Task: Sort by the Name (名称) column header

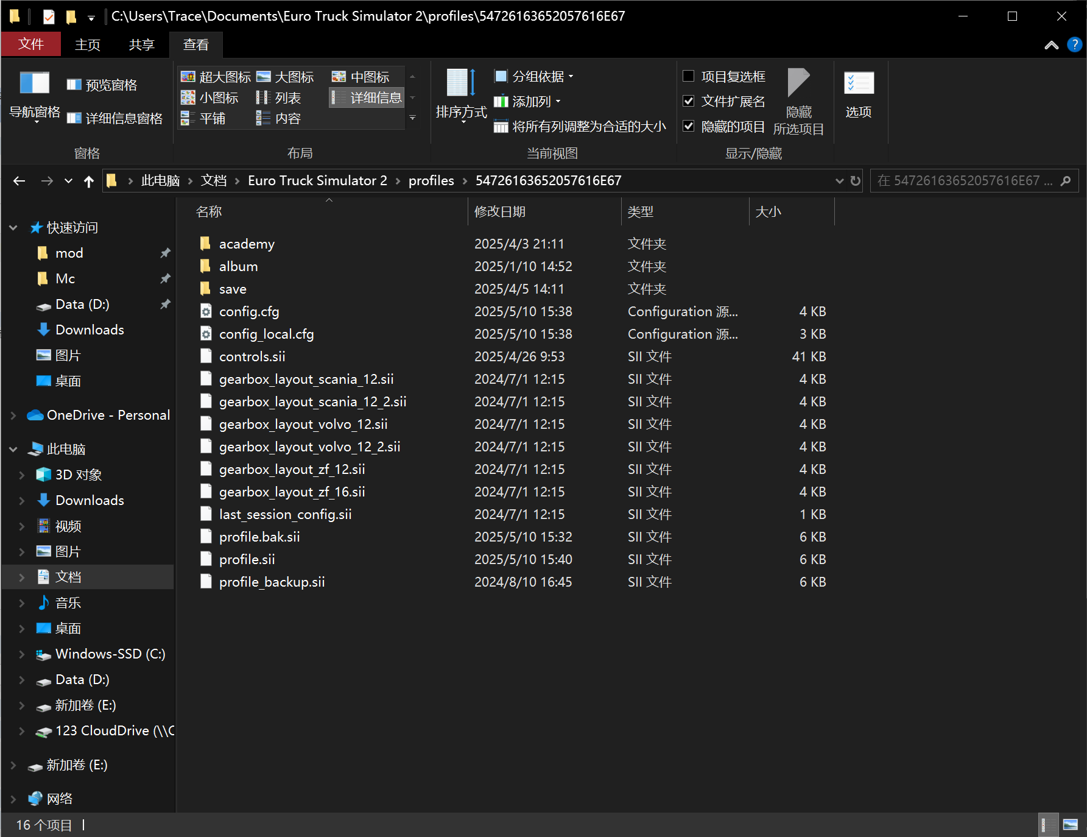Action: pos(209,212)
